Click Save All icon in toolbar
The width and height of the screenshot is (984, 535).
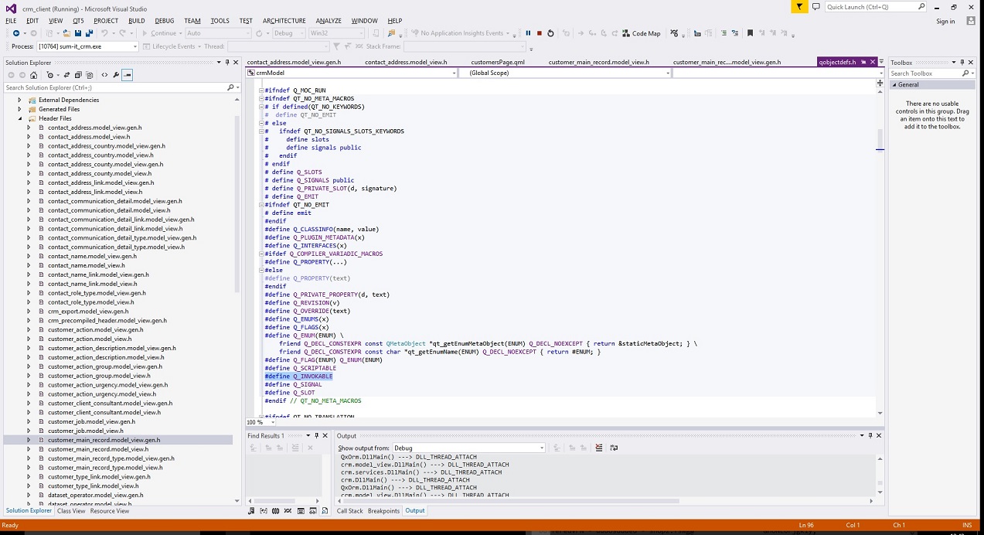[90, 33]
